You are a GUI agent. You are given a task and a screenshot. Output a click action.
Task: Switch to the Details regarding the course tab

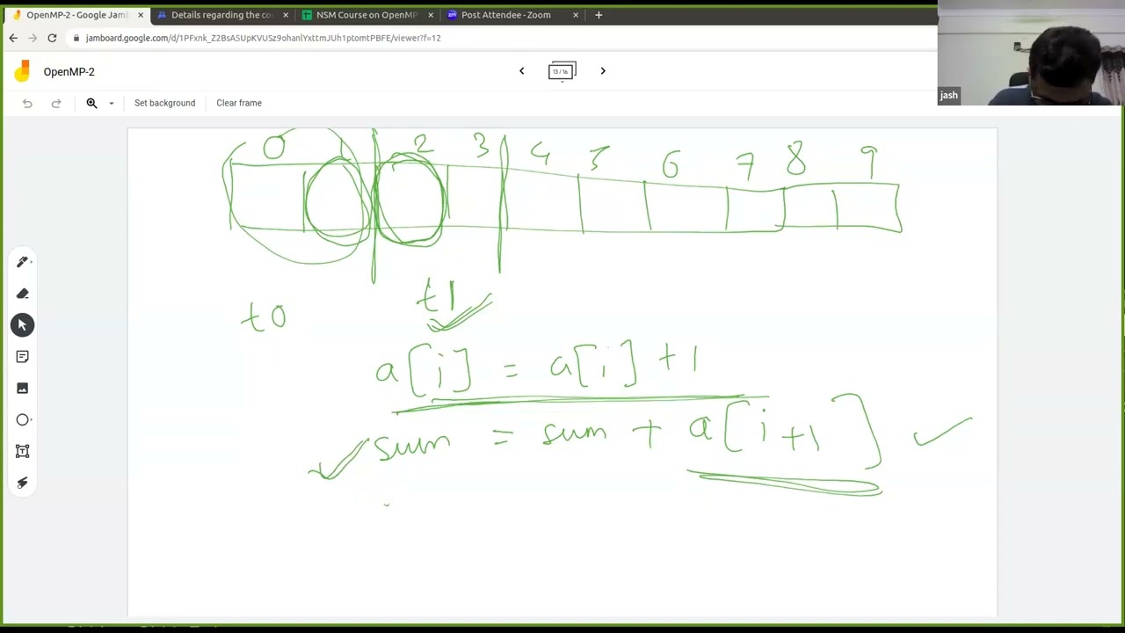coord(221,15)
